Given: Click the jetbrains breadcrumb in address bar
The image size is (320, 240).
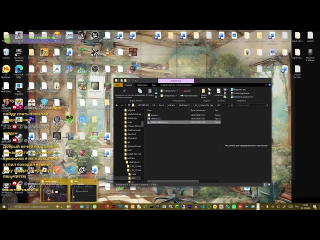Looking at the screenshot, I should click(x=171, y=105).
